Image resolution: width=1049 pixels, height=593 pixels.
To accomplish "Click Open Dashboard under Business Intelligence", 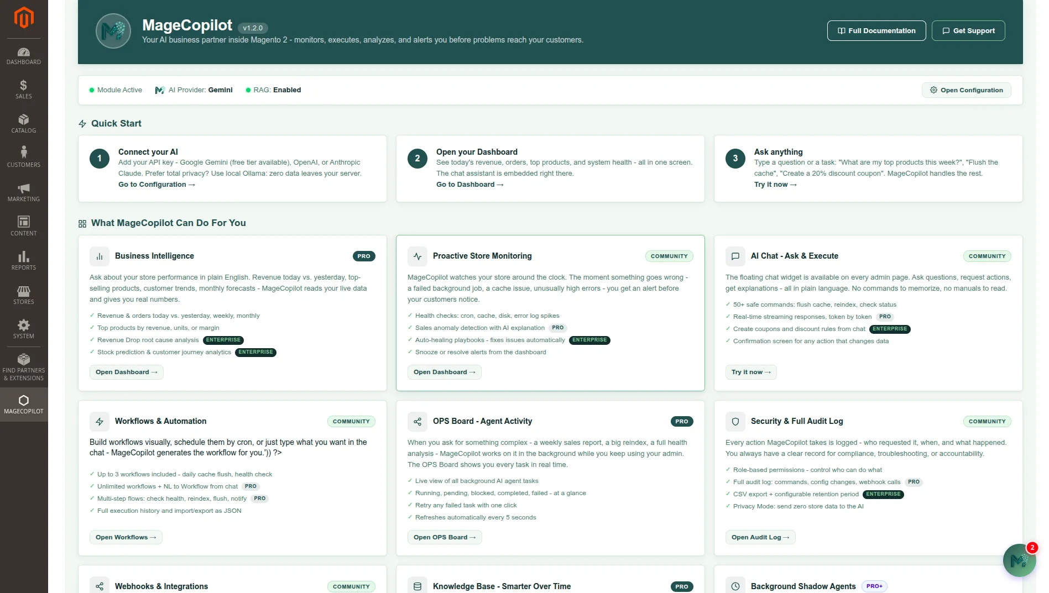I will tap(127, 372).
